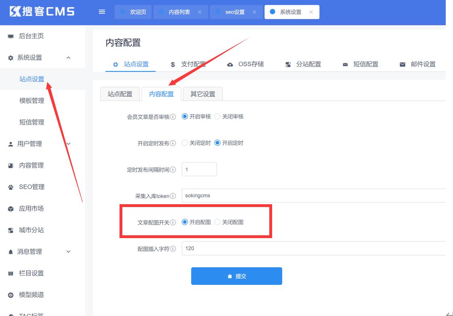
Task: Open OSS存储 cloud upload tab
Action: pyautogui.click(x=245, y=64)
